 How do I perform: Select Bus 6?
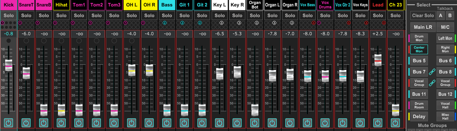click(445, 61)
